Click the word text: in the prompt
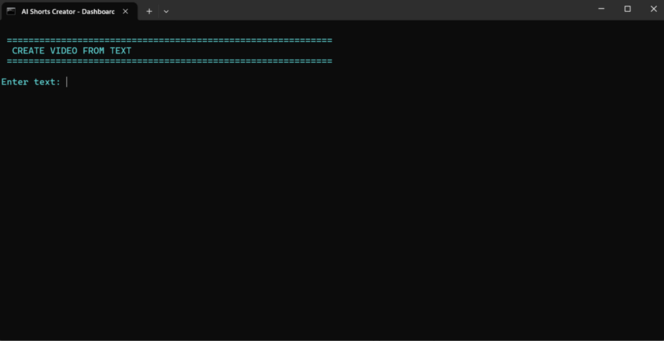 click(48, 82)
